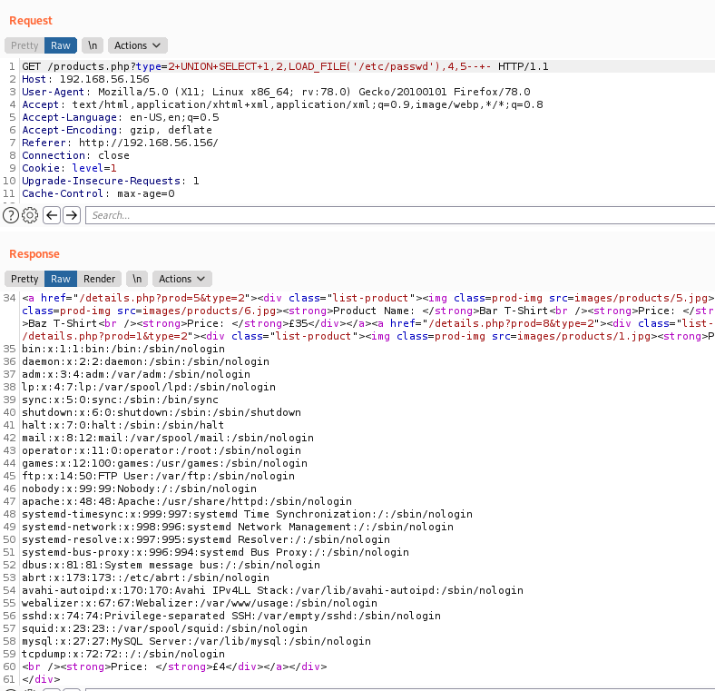This screenshot has height=691, width=715.
Task: Open the Actions dropdown in the Response panel
Action: pos(182,279)
